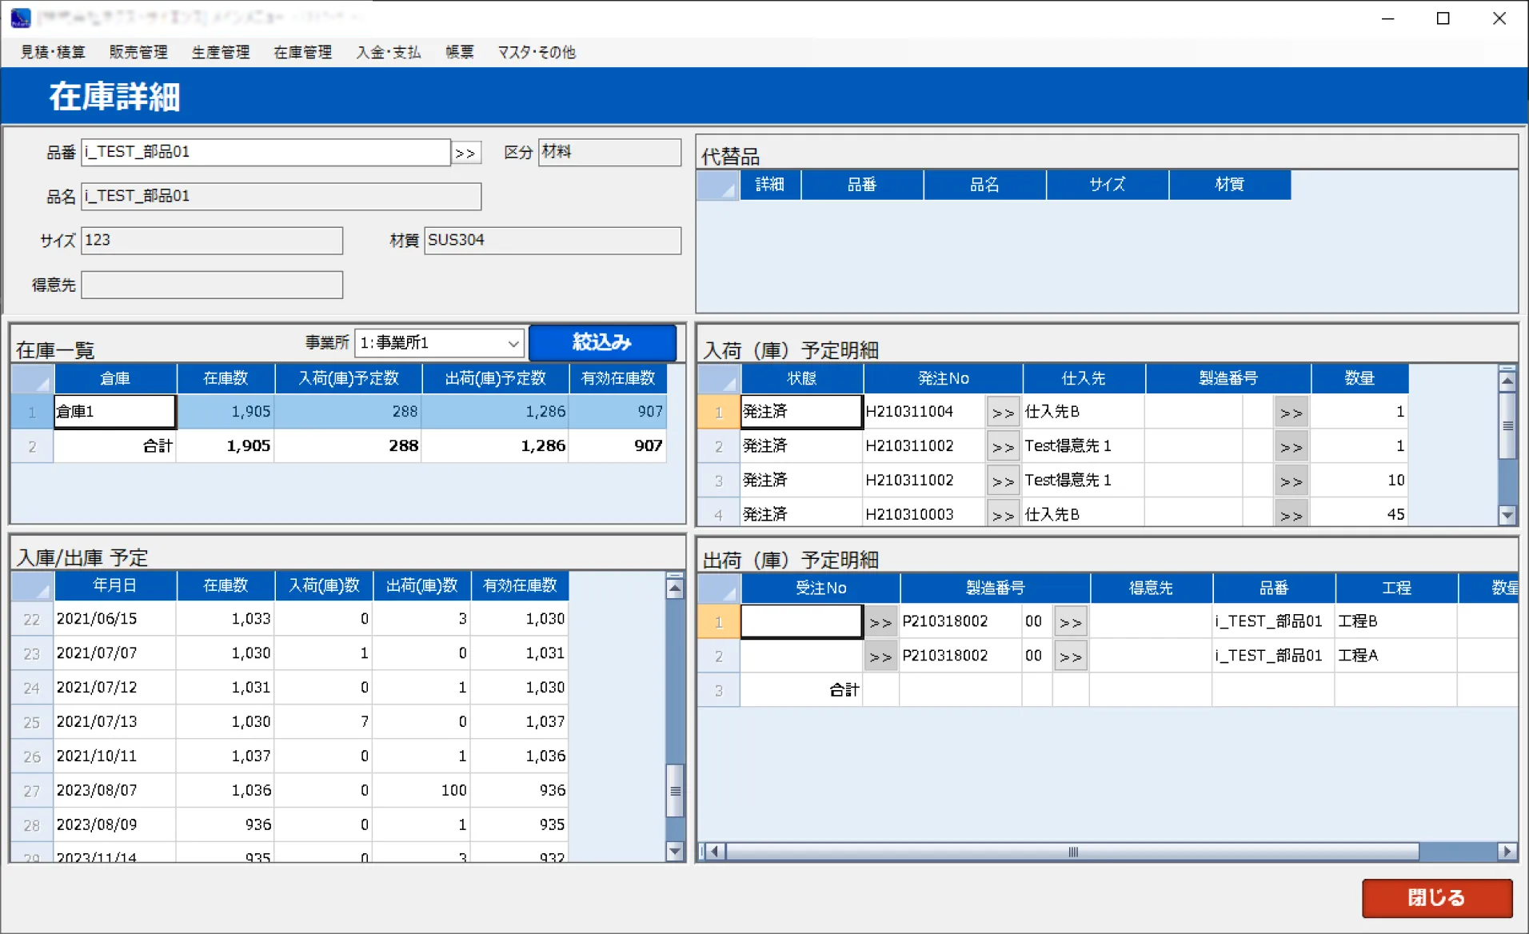Click the 発注No column header
The image size is (1529, 934).
click(943, 378)
